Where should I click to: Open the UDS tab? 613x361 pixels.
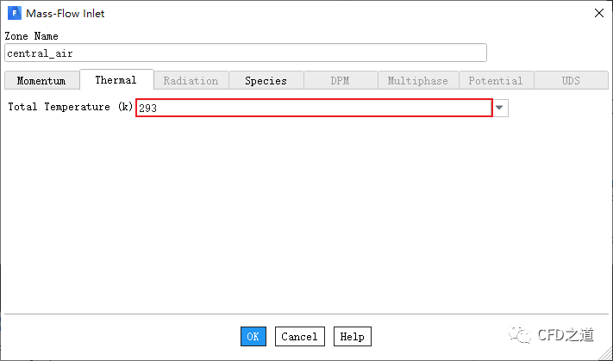tap(571, 80)
